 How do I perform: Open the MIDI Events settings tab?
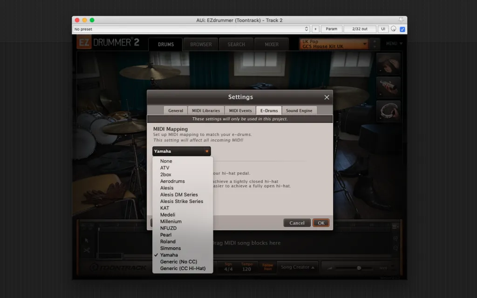(240, 111)
